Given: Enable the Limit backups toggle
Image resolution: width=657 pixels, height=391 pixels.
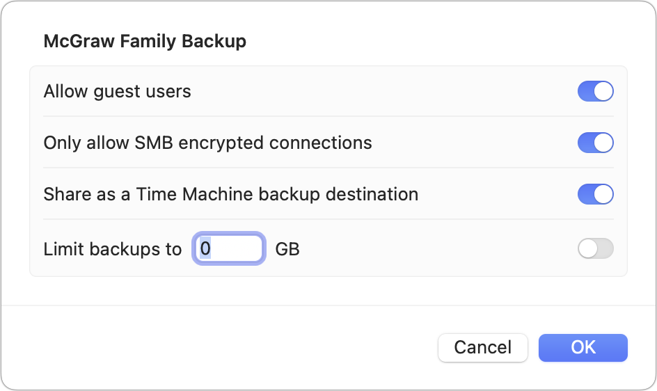Looking at the screenshot, I should [x=595, y=248].
